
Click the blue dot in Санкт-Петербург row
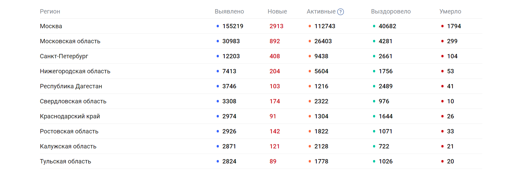tap(218, 56)
